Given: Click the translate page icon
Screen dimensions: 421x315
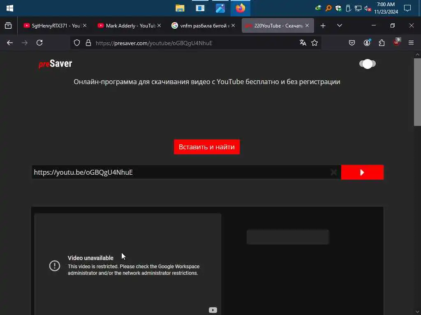Looking at the screenshot, I should point(303,43).
